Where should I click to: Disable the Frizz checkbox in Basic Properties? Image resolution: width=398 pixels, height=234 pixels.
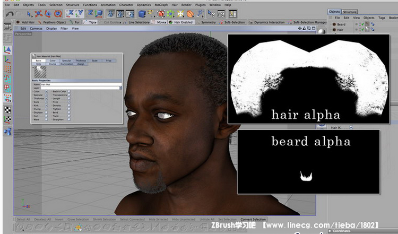pyautogui.click(x=69, y=102)
